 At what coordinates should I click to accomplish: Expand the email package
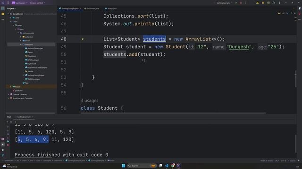[21, 41]
